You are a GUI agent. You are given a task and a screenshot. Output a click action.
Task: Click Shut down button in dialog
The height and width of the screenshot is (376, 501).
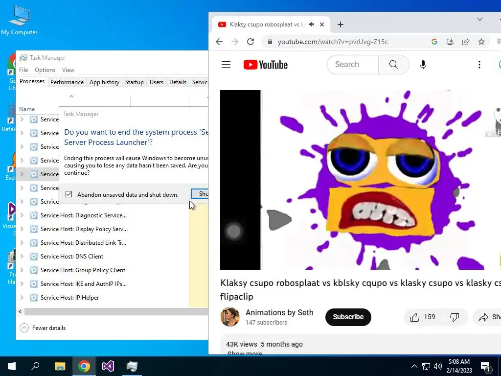200,194
